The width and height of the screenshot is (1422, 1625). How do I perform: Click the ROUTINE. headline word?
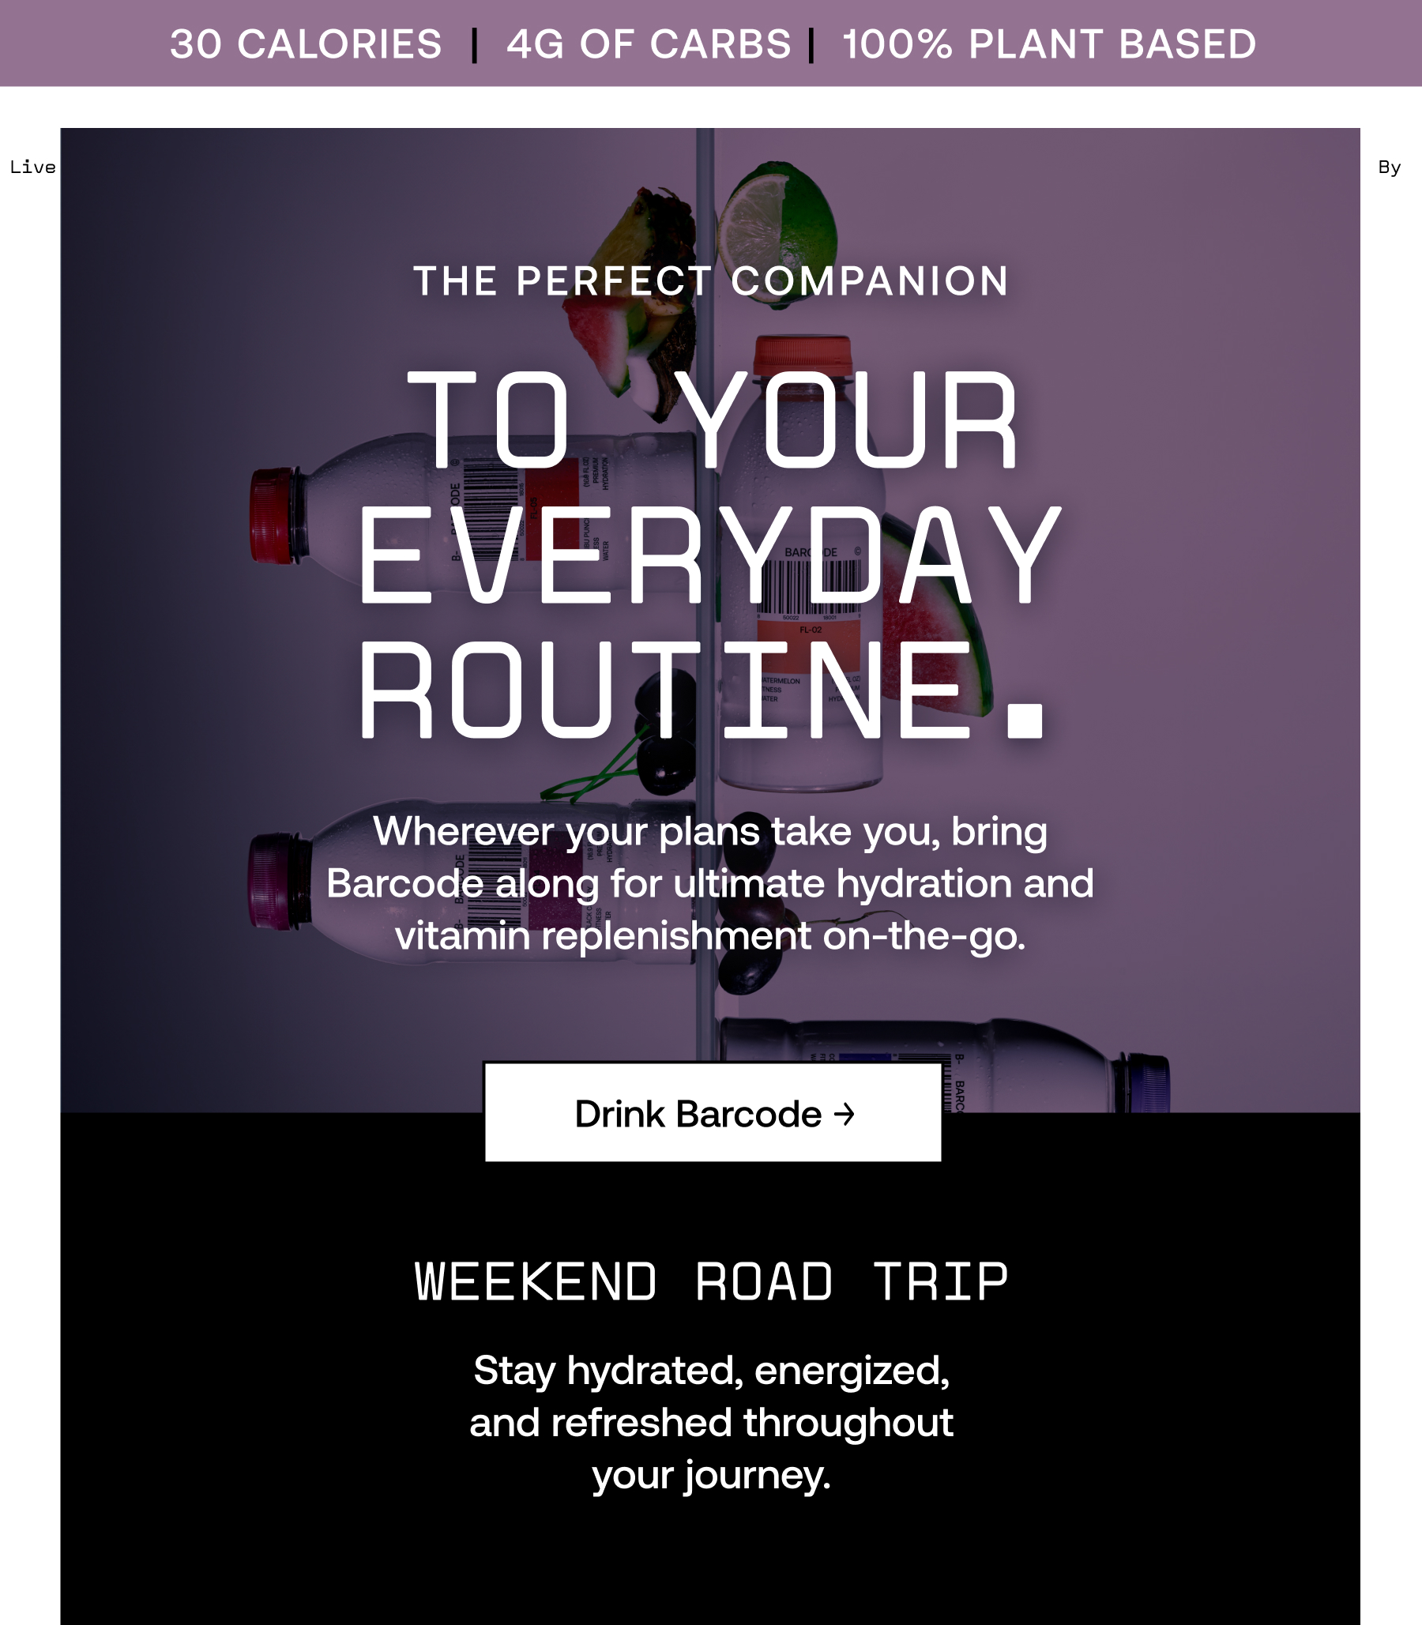(x=702, y=689)
